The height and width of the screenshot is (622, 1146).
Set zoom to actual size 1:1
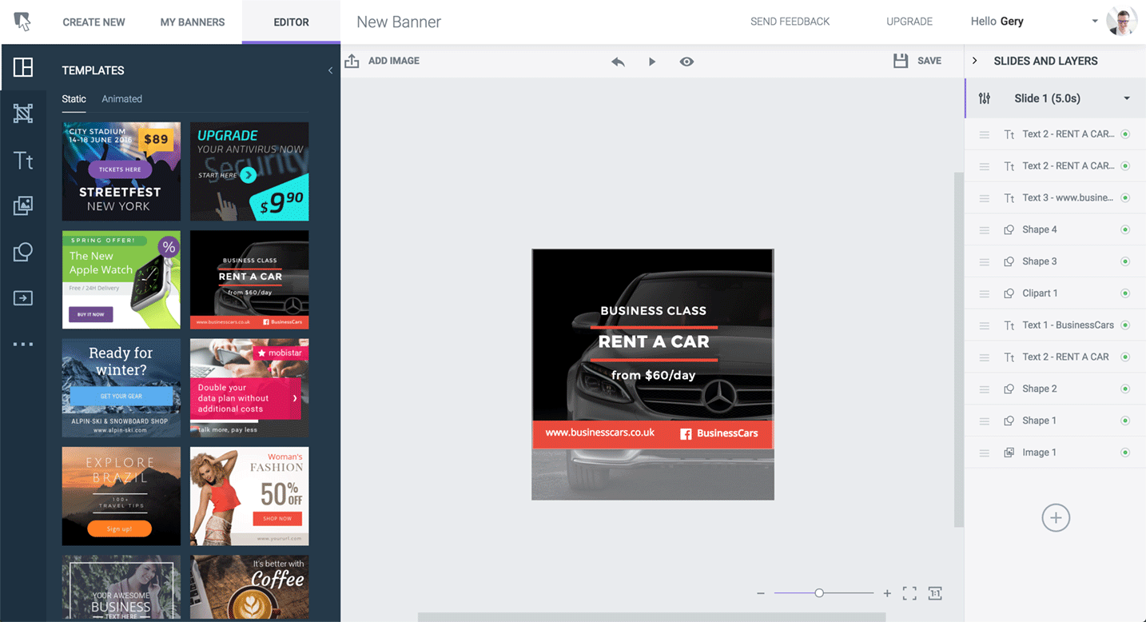click(x=935, y=593)
